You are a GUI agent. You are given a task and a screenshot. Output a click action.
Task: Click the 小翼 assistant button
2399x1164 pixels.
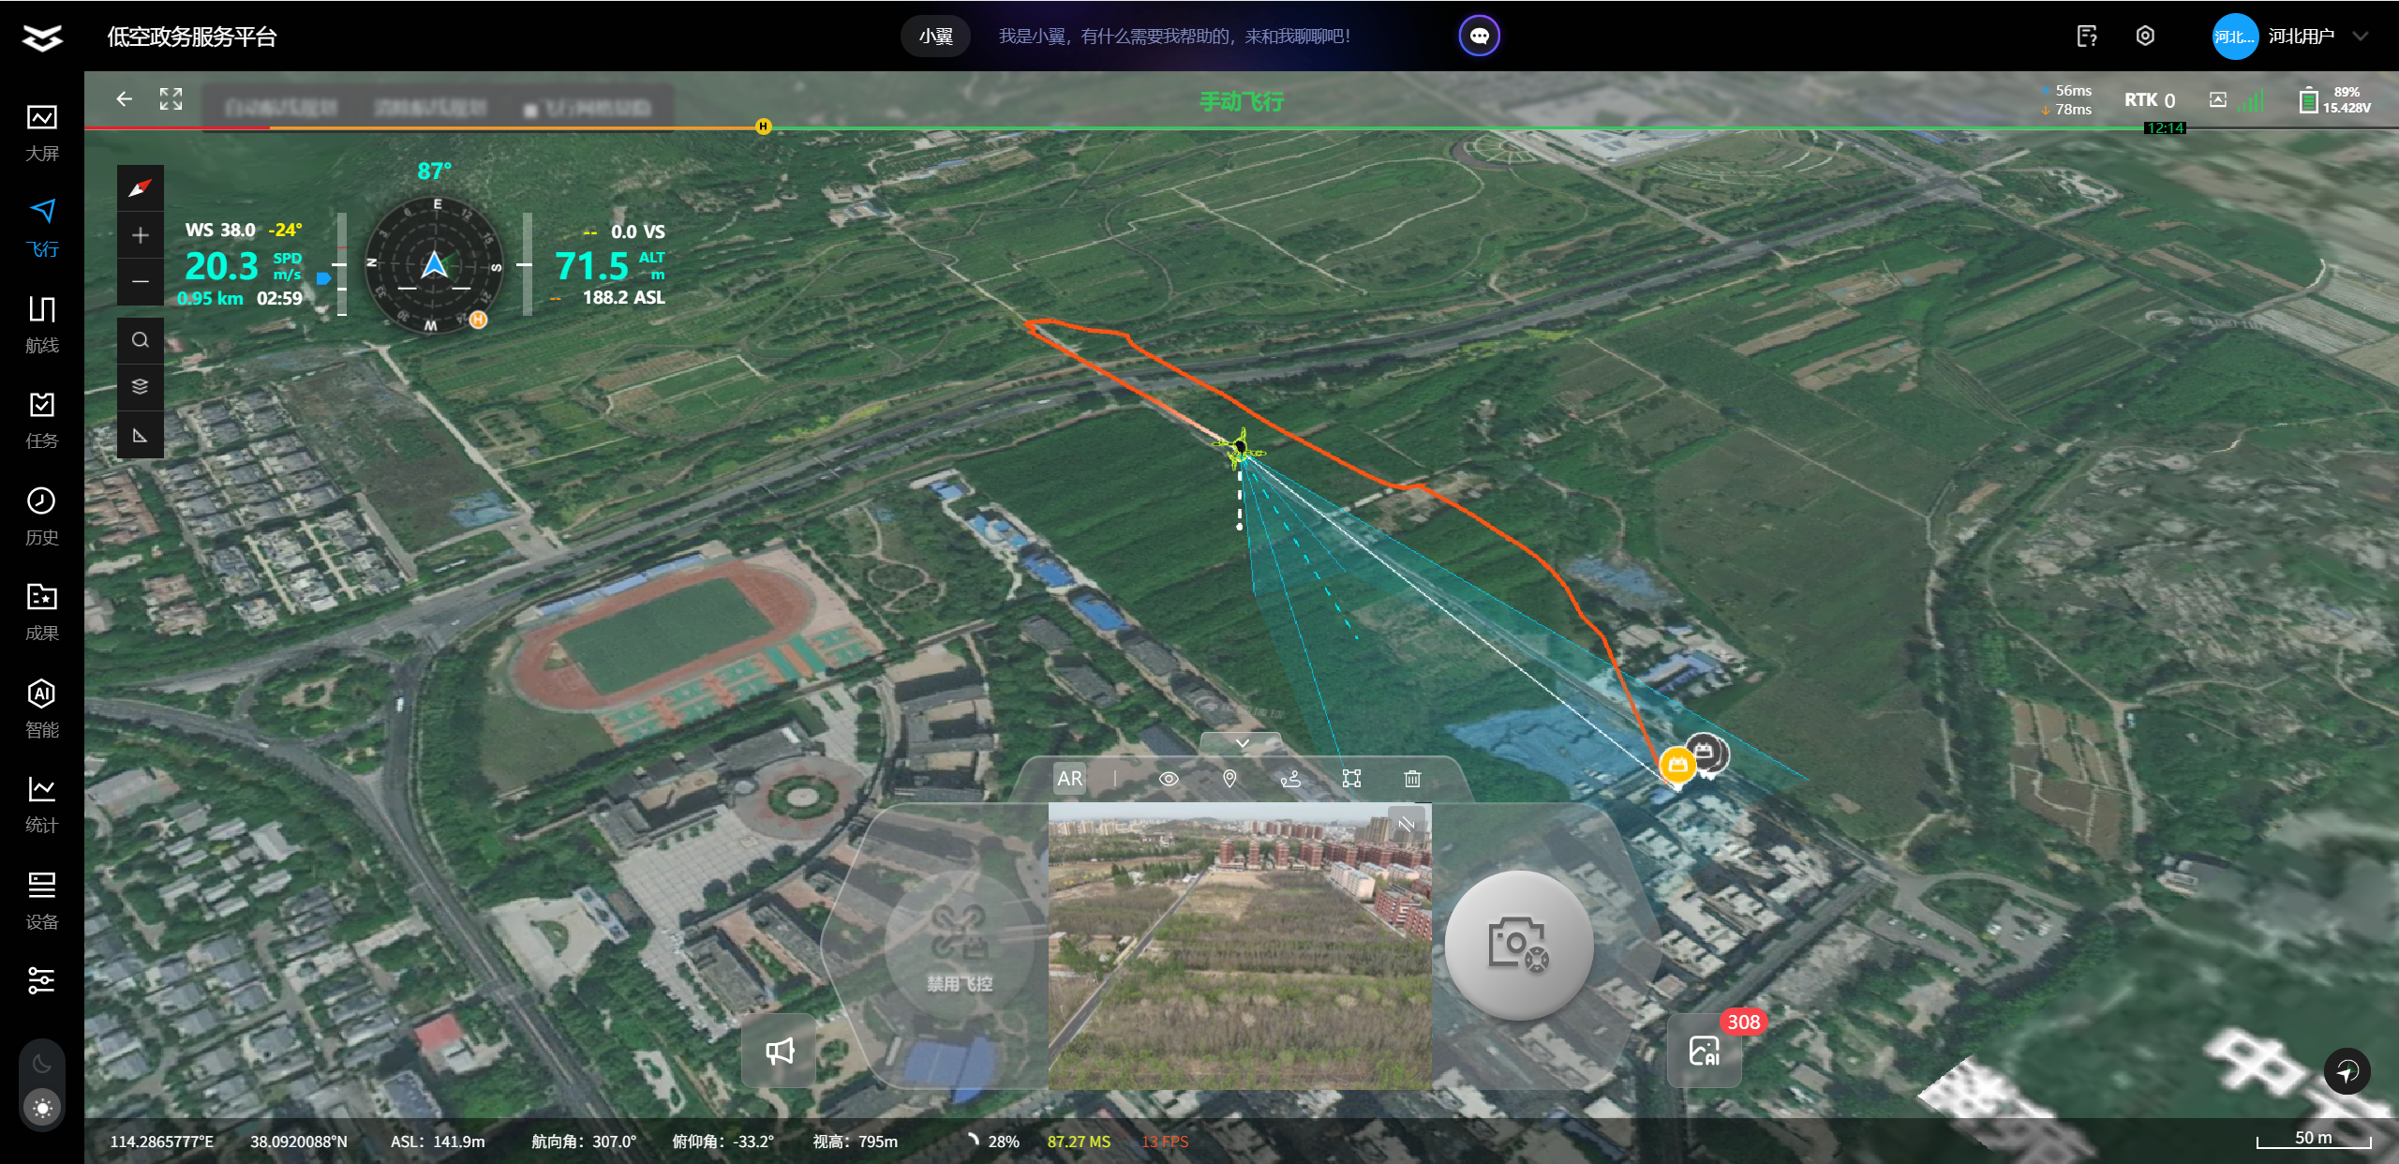(935, 37)
